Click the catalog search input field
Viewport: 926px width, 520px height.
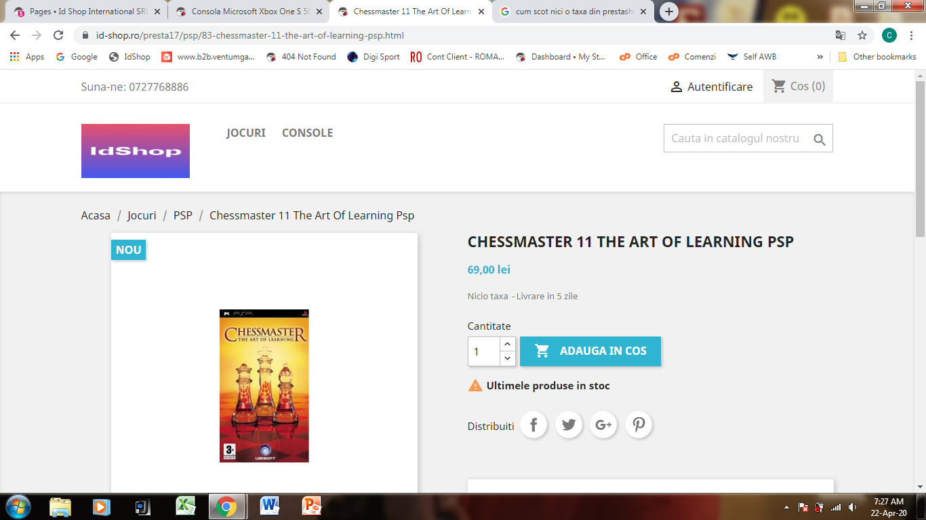click(x=738, y=138)
